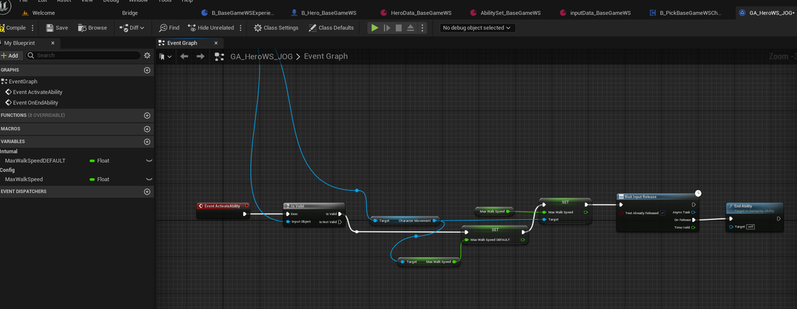
Task: Open the B_PickBaseGameWSCh... tab
Action: tap(685, 13)
